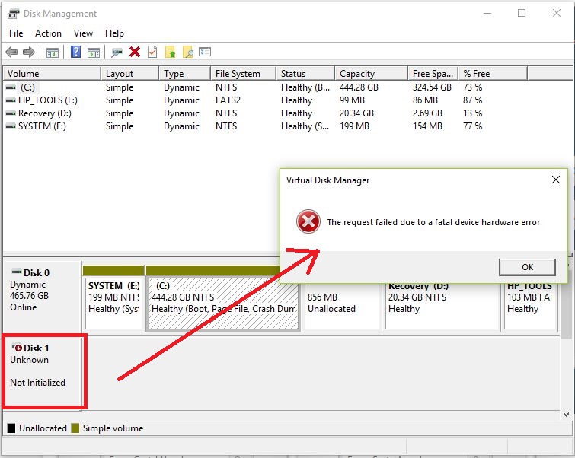Viewport: 575px width, 458px height.
Task: Click the Properties checkmark page toolbar icon
Action: [x=152, y=52]
